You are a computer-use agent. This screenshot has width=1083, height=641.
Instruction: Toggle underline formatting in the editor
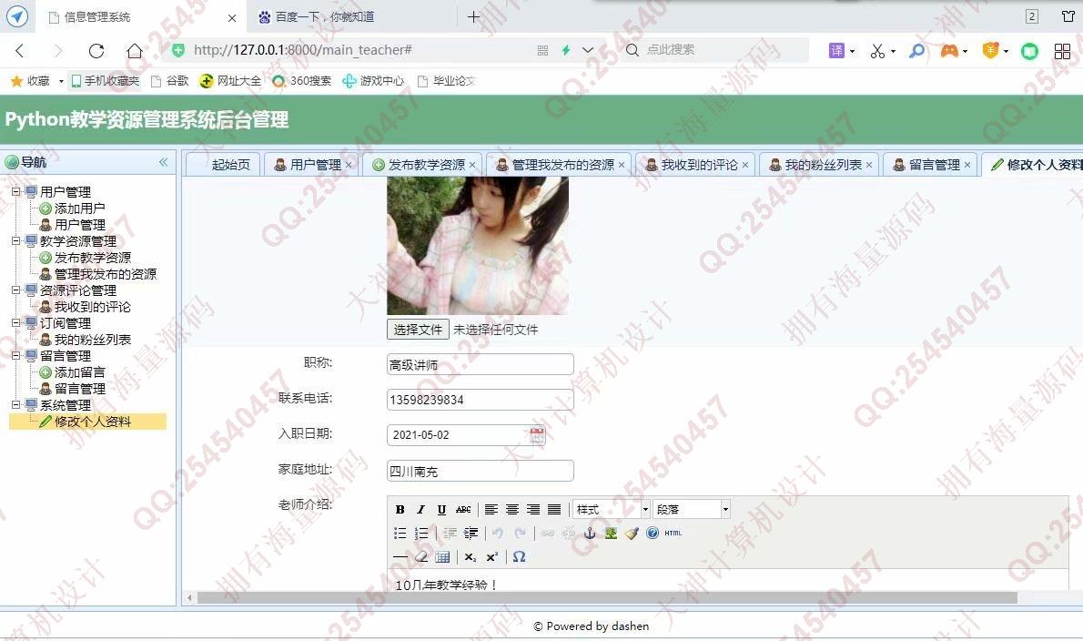pyautogui.click(x=441, y=510)
